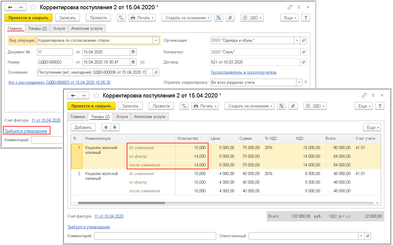Open calendar picker for document date 15.04.2020
The width and height of the screenshot is (393, 245).
[x=133, y=52]
